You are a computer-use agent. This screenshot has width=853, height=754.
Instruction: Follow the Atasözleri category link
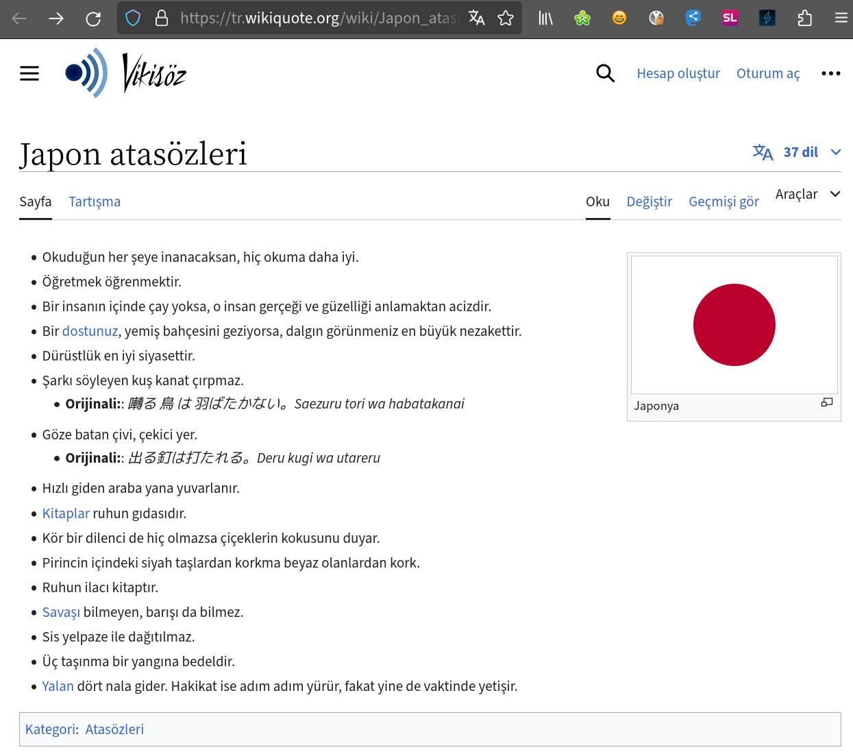click(114, 729)
